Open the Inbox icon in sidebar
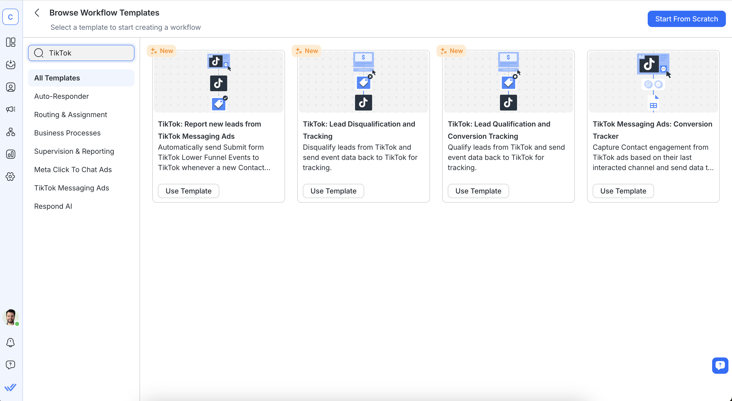 click(10, 64)
